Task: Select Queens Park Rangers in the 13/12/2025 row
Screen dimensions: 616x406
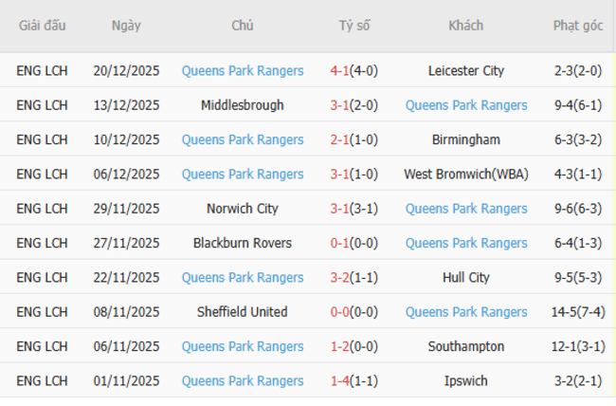Action: pos(465,105)
